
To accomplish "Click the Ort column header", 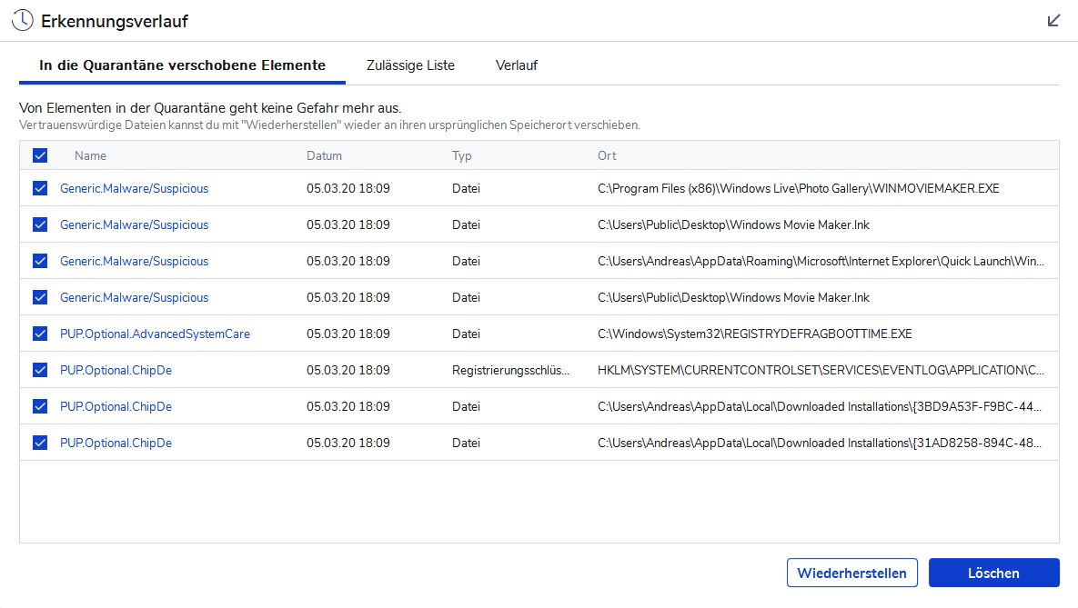I will coord(607,155).
